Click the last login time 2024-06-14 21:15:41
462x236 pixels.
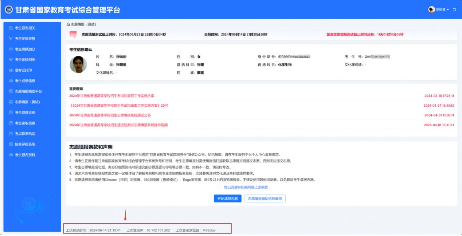pyautogui.click(x=105, y=230)
